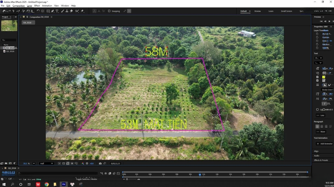This screenshot has height=187, width=334.
Task: Expand the font family dropdown
Action: point(319,58)
